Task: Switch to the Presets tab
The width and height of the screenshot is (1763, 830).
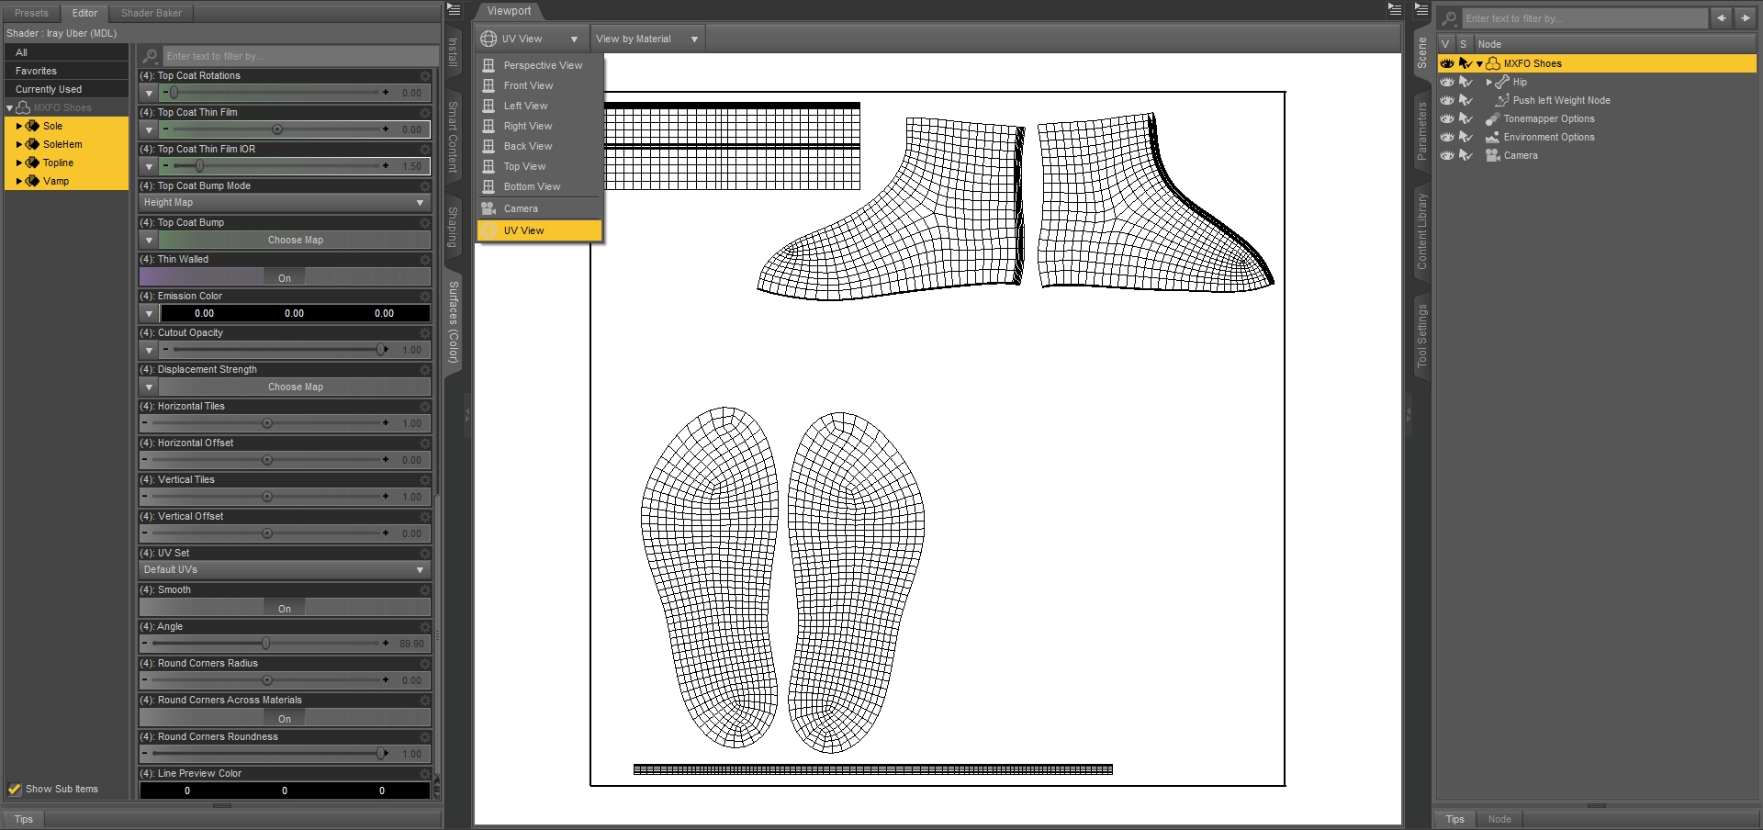Action: pos(31,13)
